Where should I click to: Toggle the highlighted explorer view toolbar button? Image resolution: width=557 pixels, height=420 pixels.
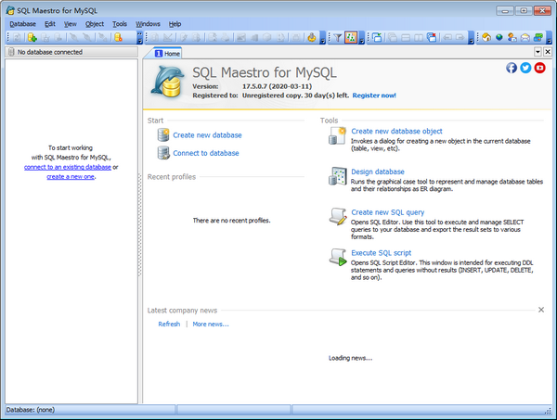(x=351, y=37)
